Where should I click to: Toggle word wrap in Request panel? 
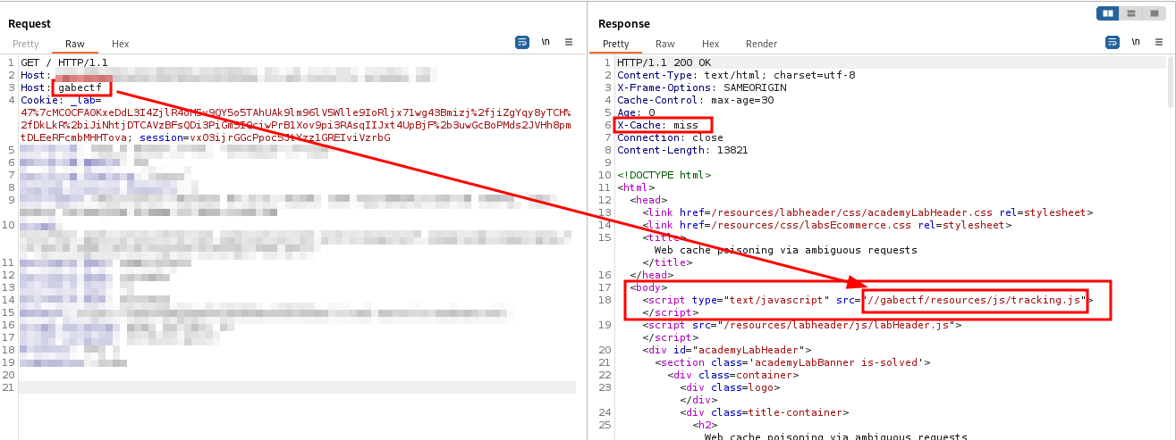pyautogui.click(x=522, y=42)
